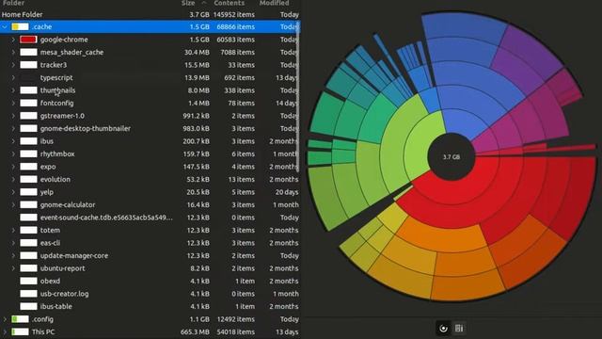Select the thumbnails folder row
Image resolution: width=602 pixels, height=339 pixels.
150,90
